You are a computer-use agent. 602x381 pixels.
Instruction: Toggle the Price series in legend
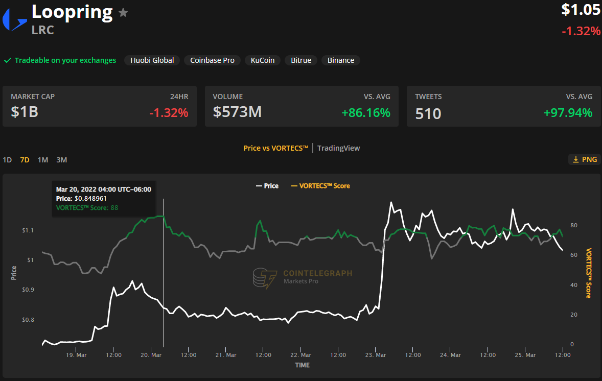(267, 186)
